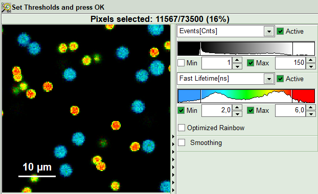Toggle Active checkbox for Fast Lifetime[ns]

[x=280, y=79]
